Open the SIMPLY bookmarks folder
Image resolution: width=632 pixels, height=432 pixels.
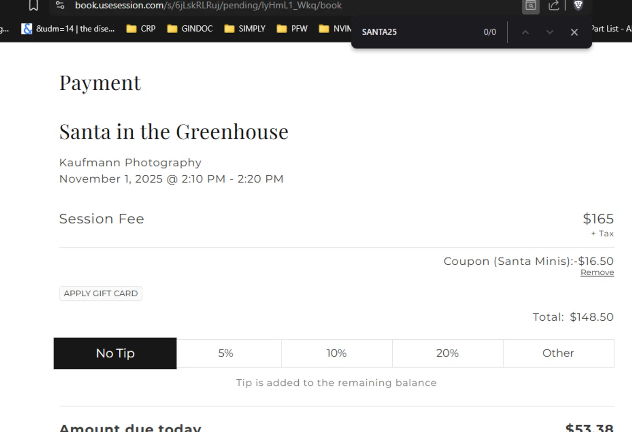coord(245,29)
